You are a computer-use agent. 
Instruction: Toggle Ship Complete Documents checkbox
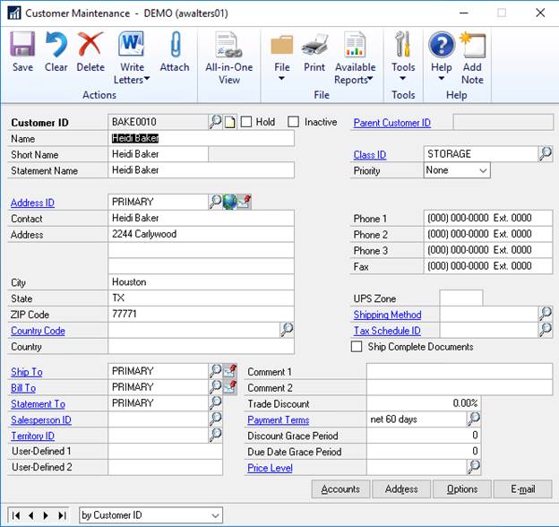click(x=357, y=347)
